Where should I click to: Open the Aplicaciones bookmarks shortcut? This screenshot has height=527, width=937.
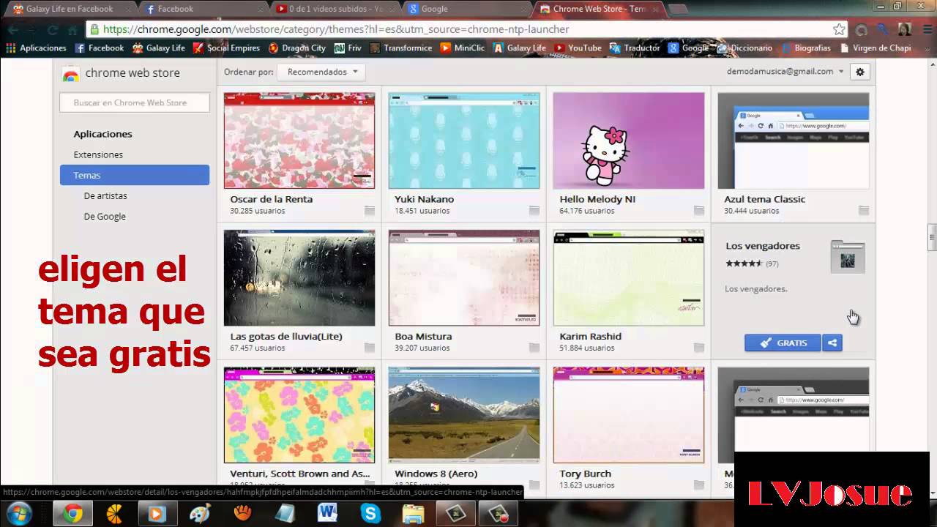[36, 48]
